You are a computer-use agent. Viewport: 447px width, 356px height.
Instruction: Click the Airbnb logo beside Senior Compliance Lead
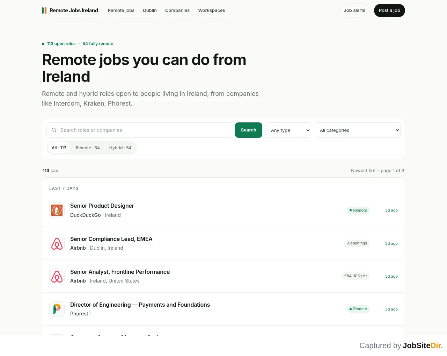(57, 243)
